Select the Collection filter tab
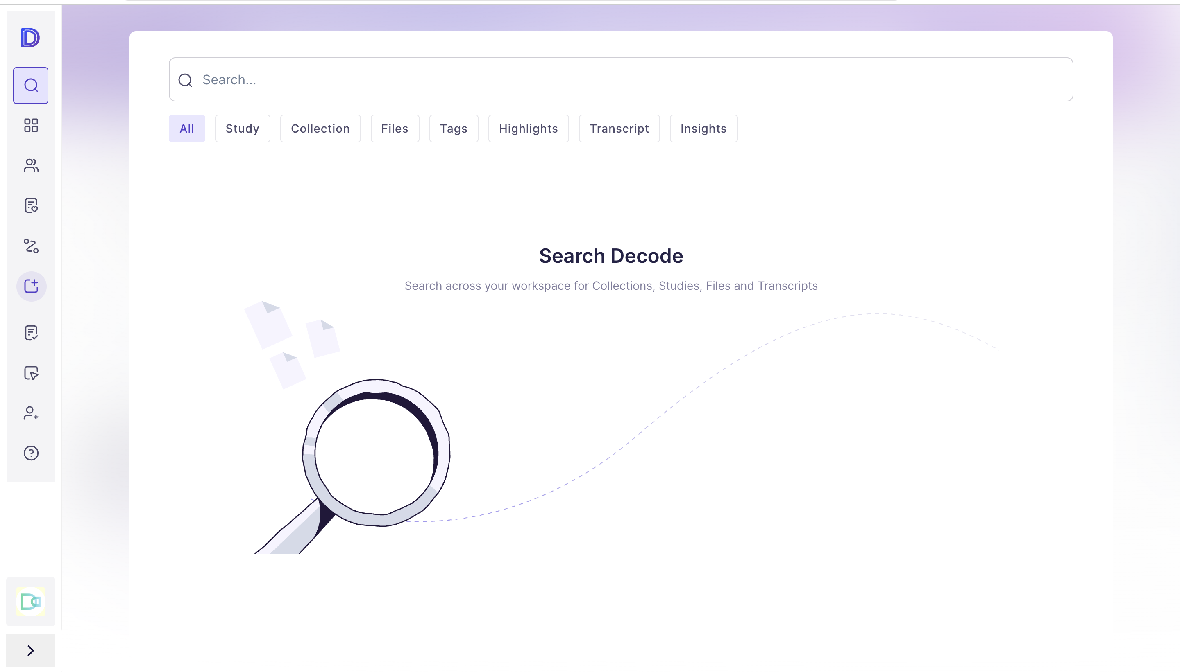Screen dimensions: 1180x672 [320, 129]
